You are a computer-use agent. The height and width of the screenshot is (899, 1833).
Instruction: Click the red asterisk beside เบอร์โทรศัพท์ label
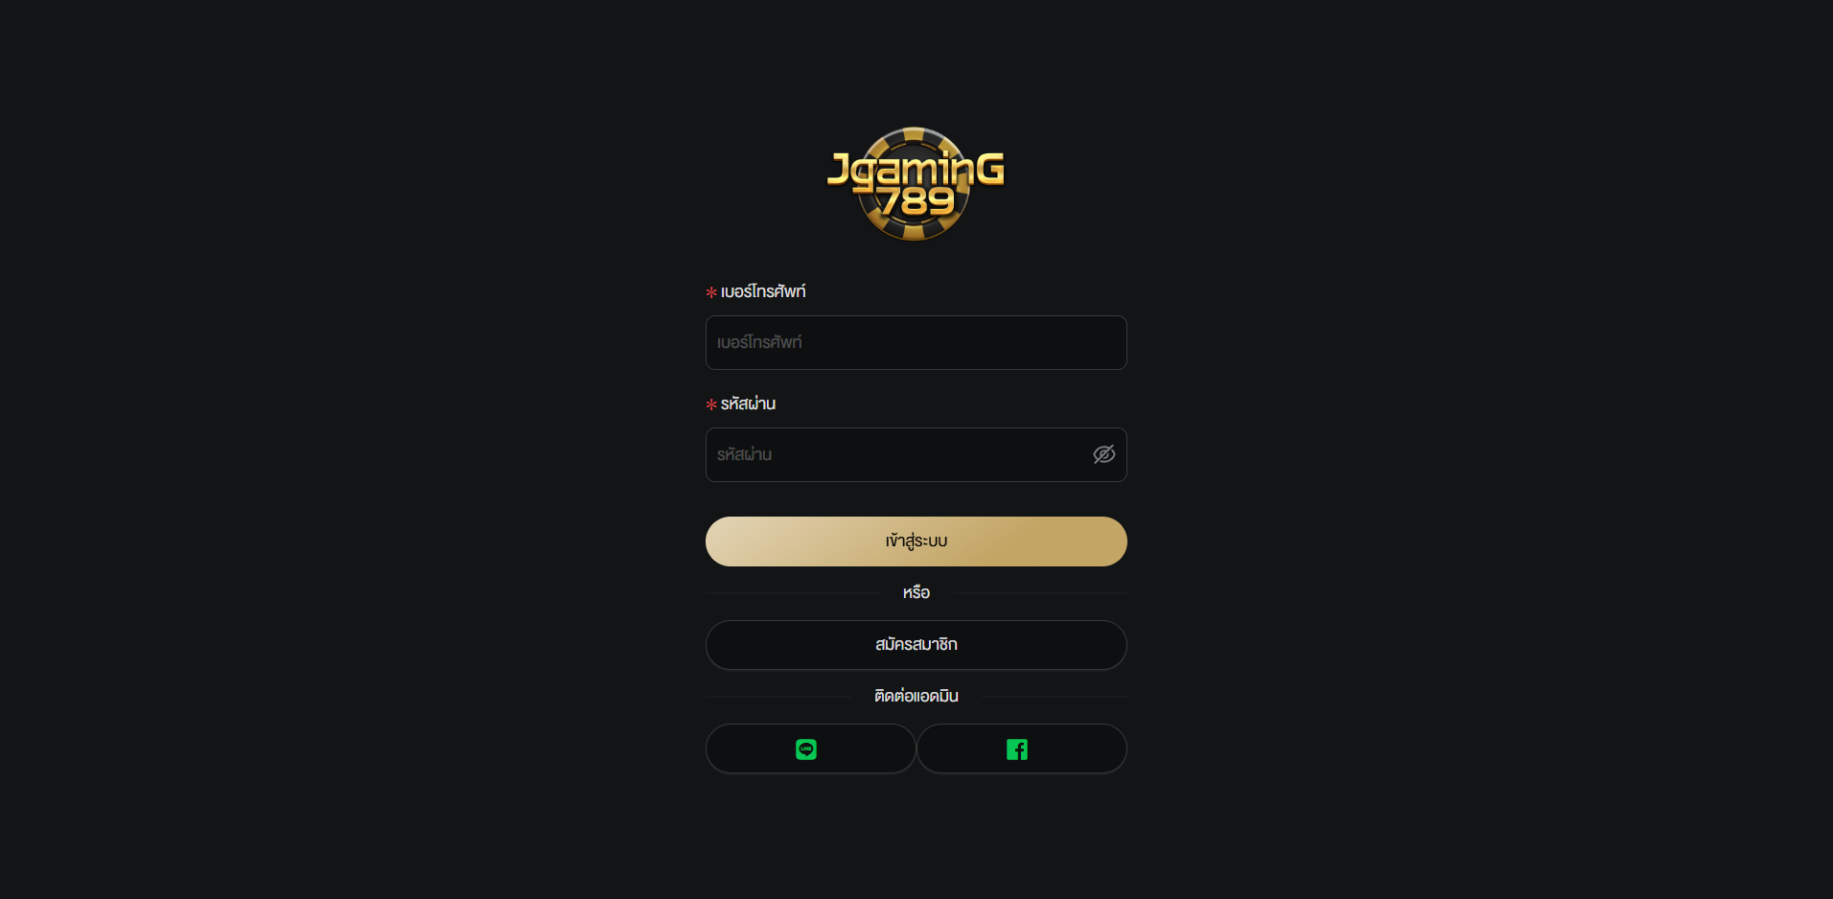[711, 292]
